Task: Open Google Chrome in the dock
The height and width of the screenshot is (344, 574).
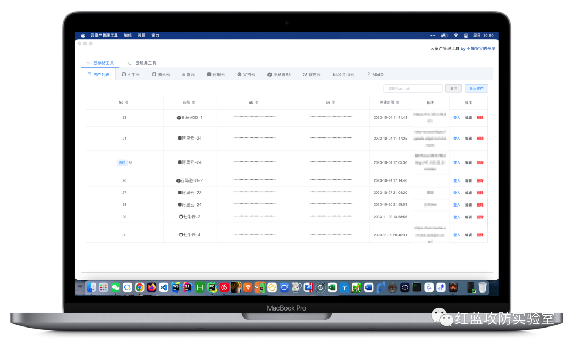Action: pos(139,288)
